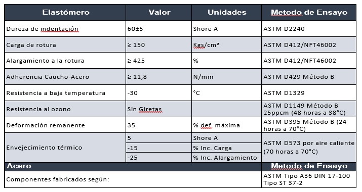Image resolution: width=362 pixels, height=192 pixels.
Task: Select the Carga de rotura cell
Action: [x=65, y=44]
